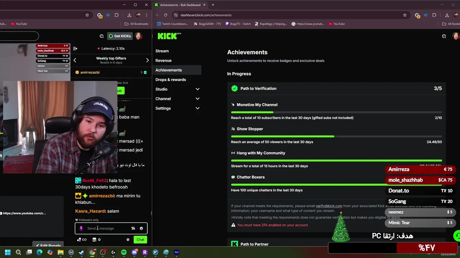Search icon in left chat window header
The width and height of the screenshot is (460, 258).
pos(102,36)
